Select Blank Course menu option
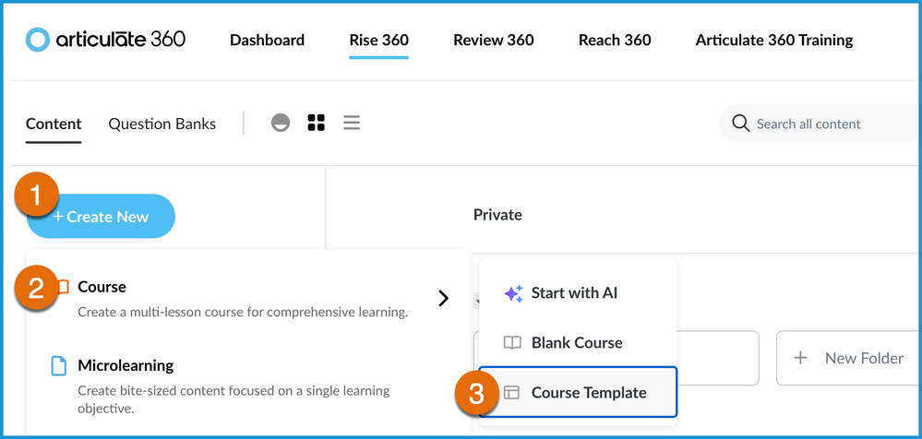Screen dimensions: 922x439 pyautogui.click(x=577, y=343)
